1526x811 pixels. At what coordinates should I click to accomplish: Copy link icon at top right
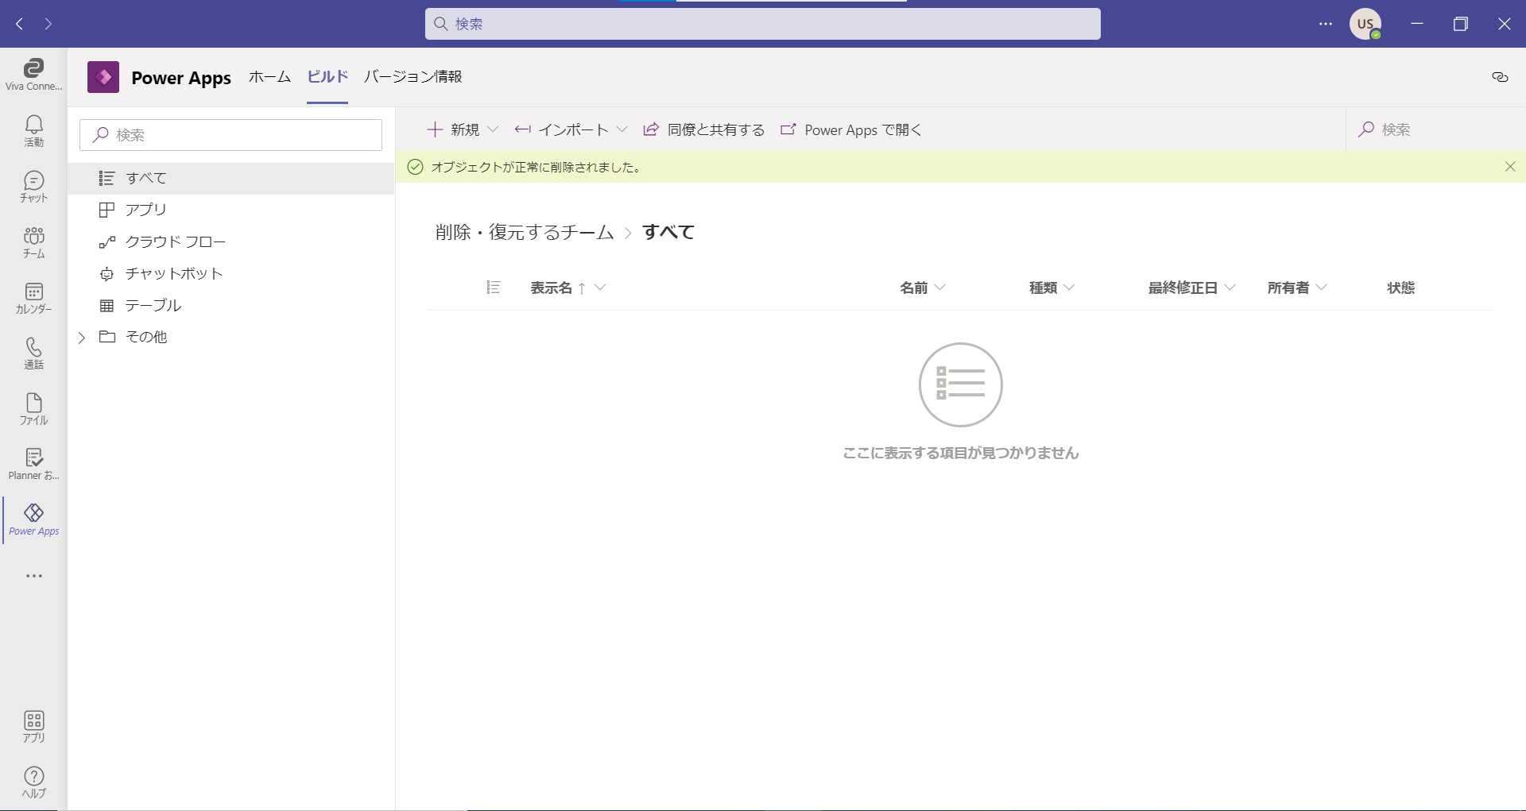click(x=1500, y=77)
